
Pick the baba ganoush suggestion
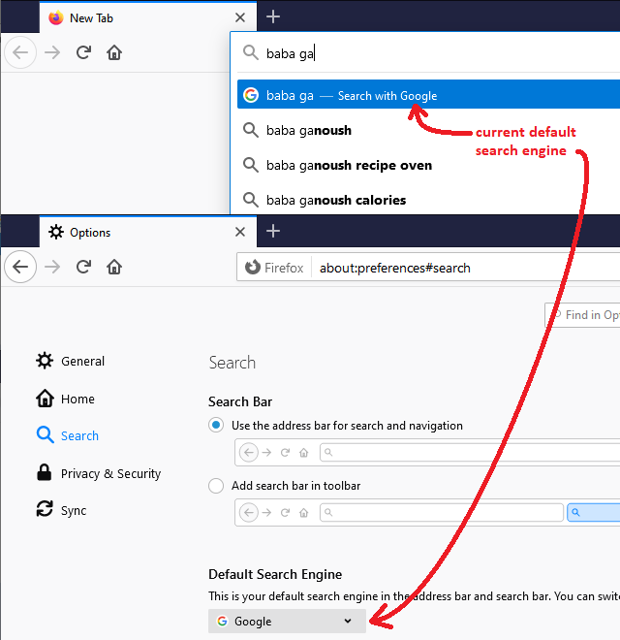(x=309, y=130)
